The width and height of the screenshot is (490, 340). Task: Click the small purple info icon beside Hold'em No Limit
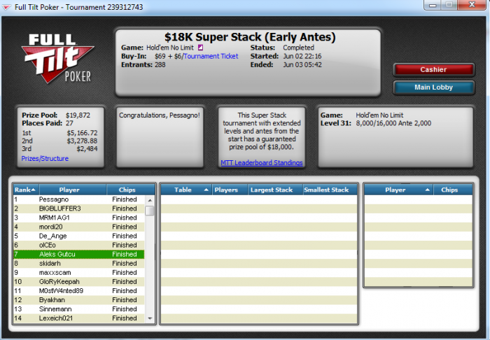201,48
